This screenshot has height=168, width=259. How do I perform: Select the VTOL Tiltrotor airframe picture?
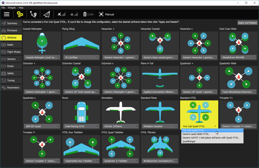click(160, 146)
